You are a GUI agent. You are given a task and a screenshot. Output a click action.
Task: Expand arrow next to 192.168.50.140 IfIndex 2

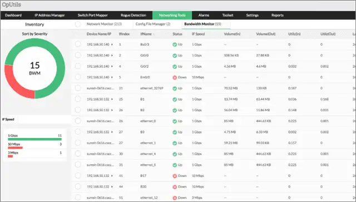112,56
